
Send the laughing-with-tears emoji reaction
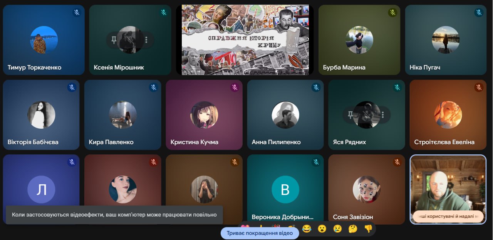click(307, 229)
